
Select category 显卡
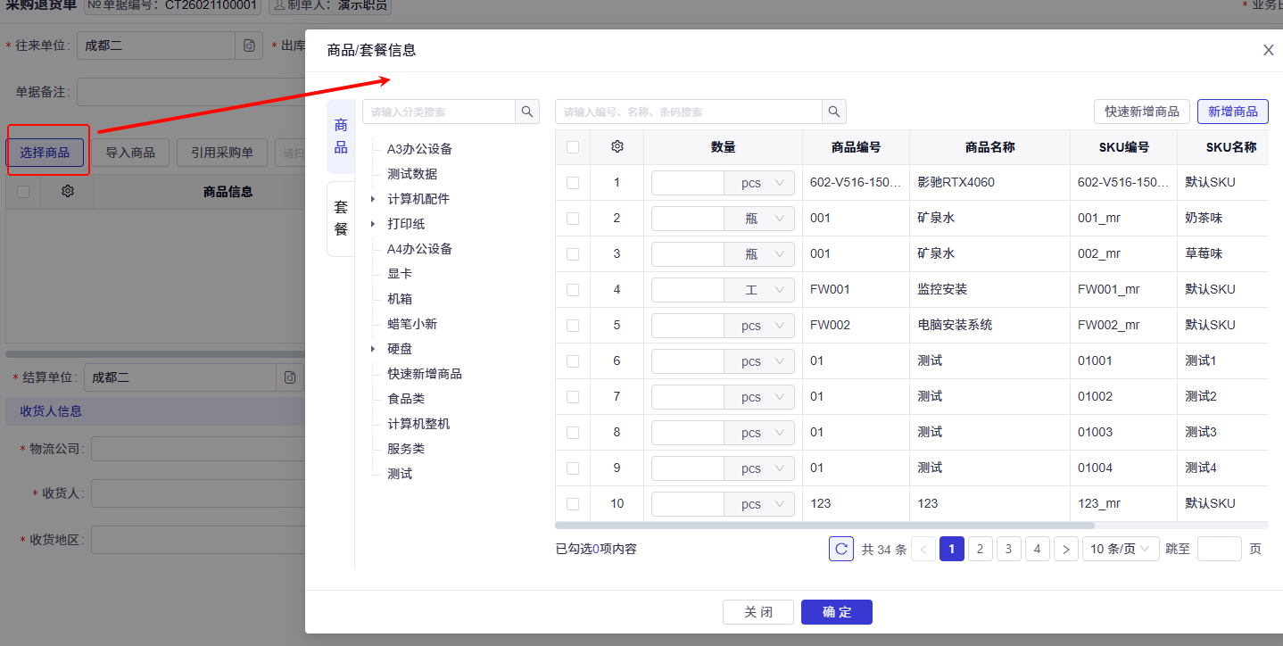point(400,274)
